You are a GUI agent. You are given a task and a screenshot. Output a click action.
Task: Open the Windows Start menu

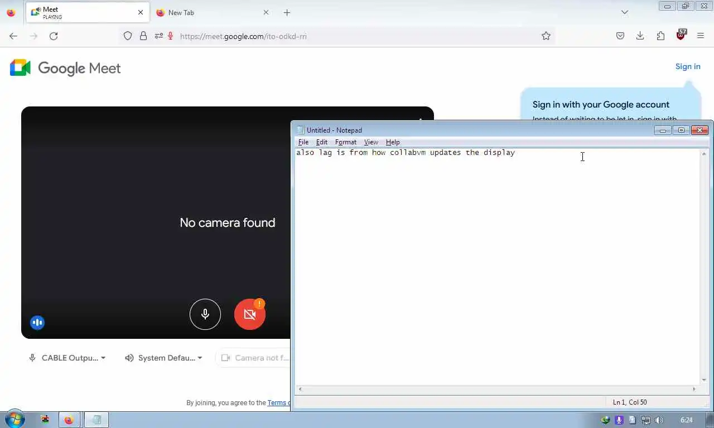tap(14, 419)
